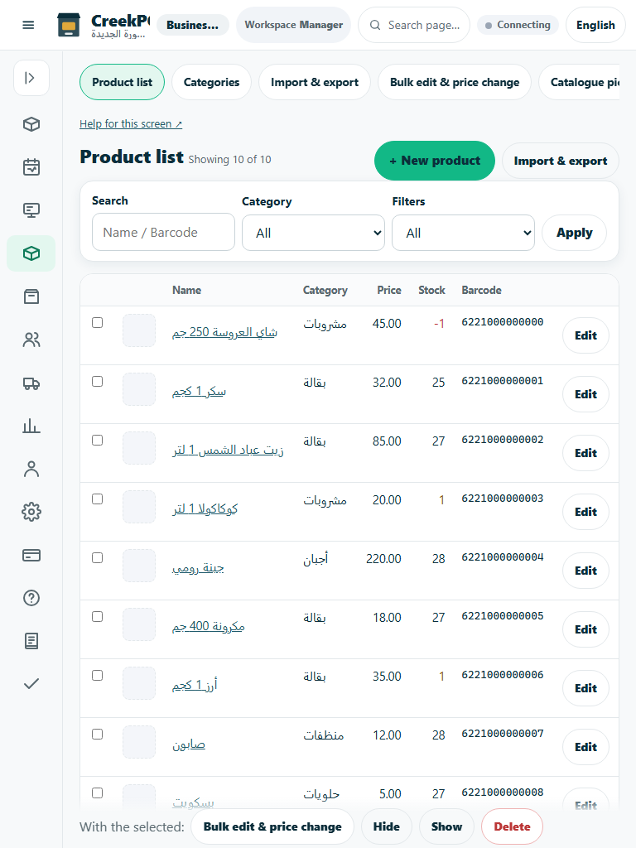Open the delivery truck sidebar icon

31,383
